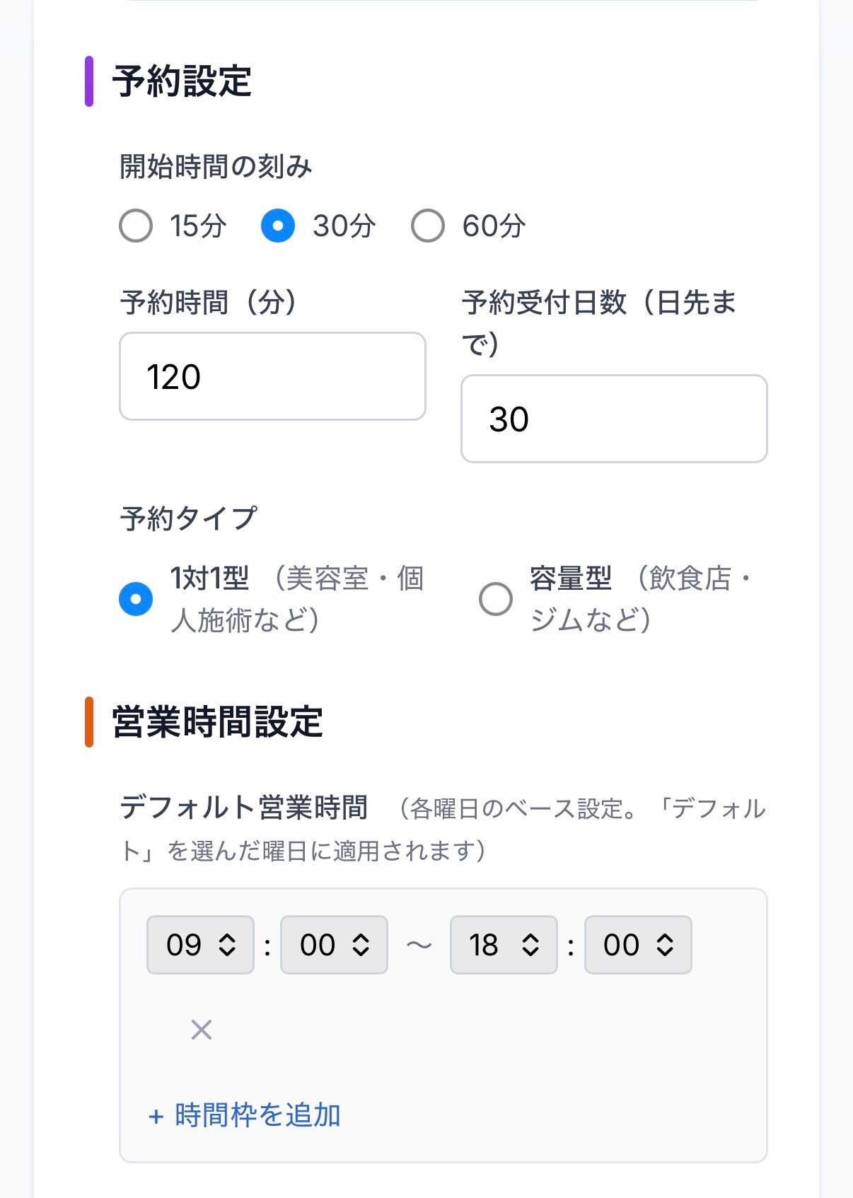The height and width of the screenshot is (1198, 853).
Task: Choose the 容量型 reservation type
Action: [x=496, y=599]
